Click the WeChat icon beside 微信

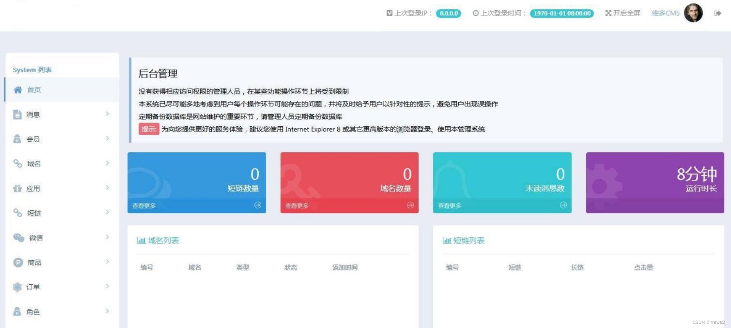19,237
